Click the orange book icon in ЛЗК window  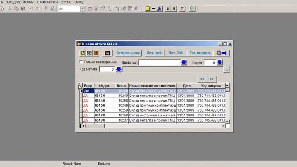96,53
